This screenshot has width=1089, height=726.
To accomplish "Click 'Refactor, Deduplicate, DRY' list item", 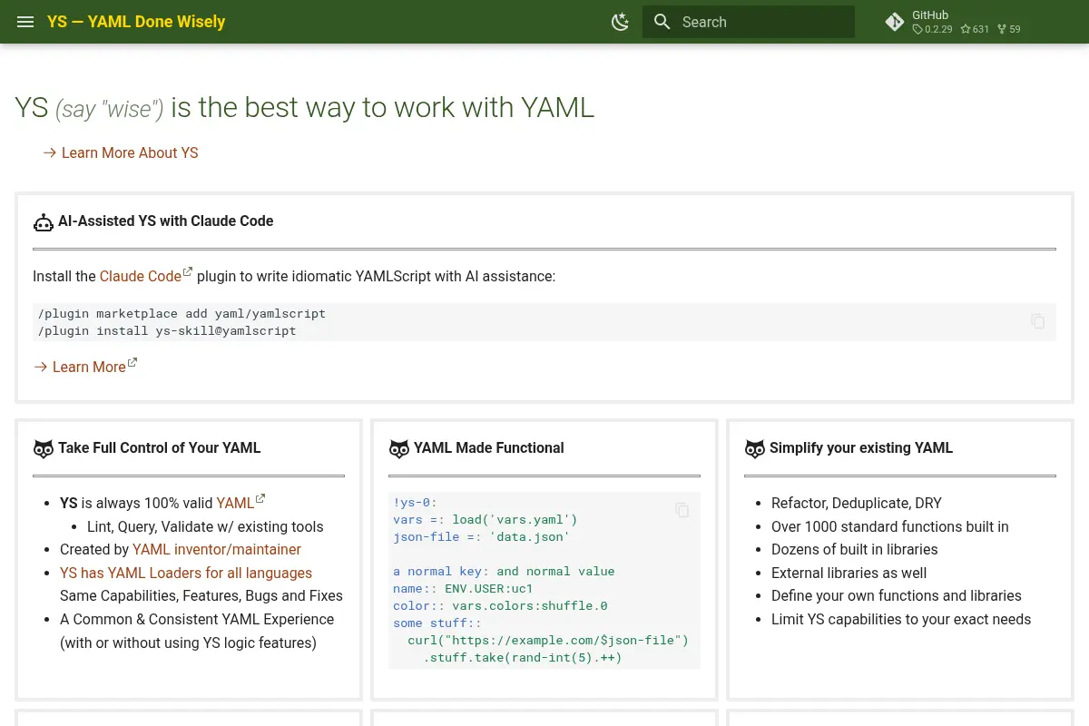I will [x=857, y=503].
